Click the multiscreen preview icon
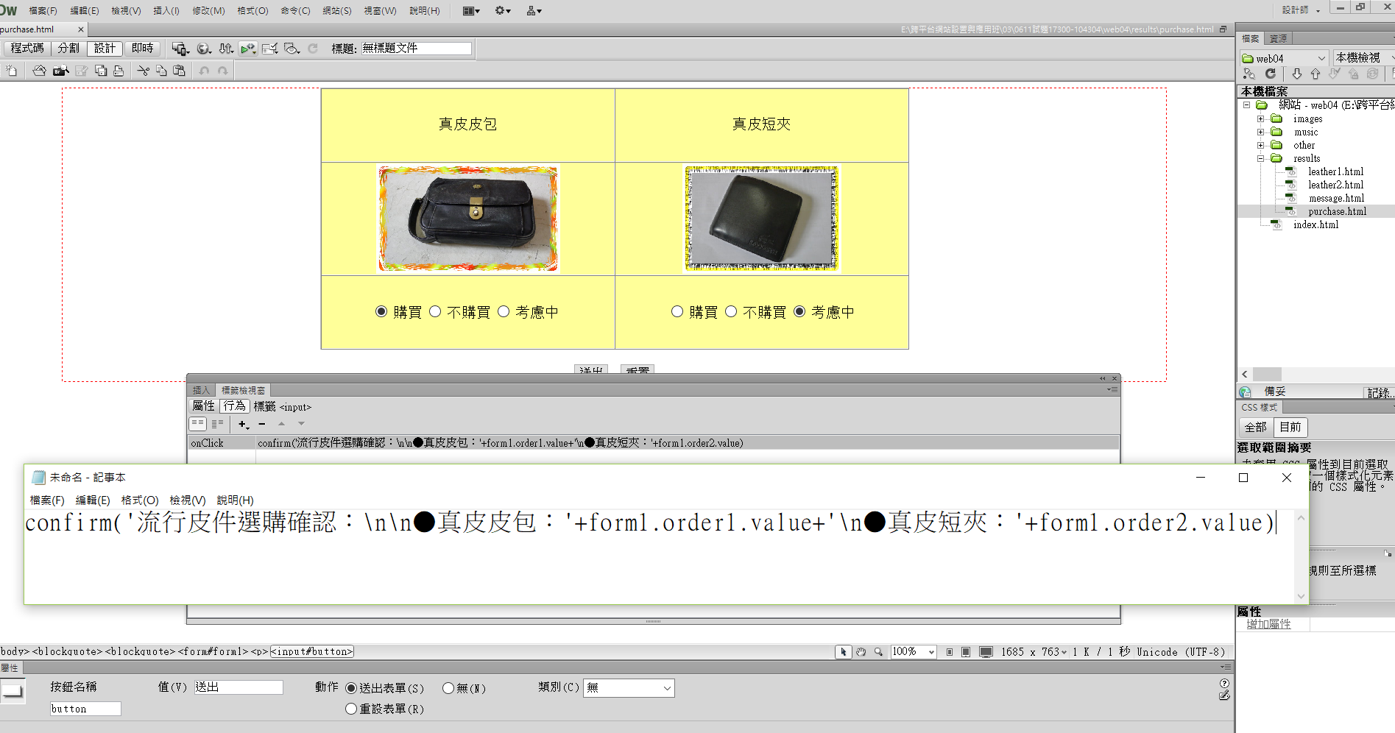Viewport: 1395px width, 733px height. 180,49
